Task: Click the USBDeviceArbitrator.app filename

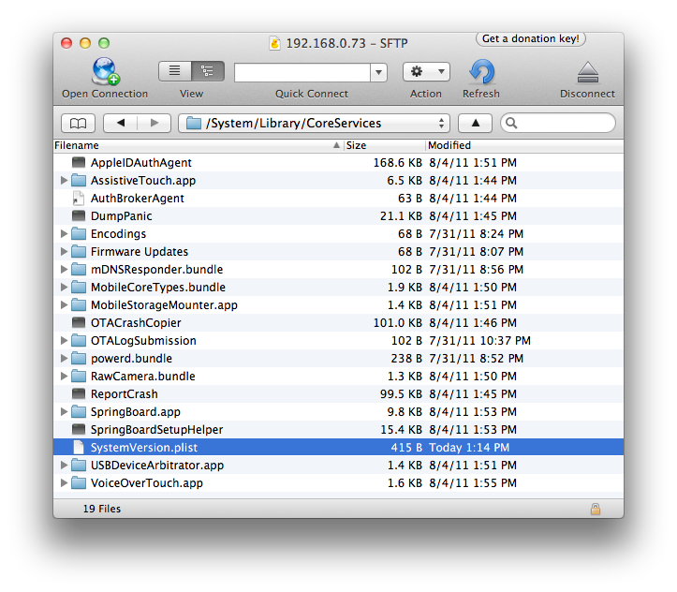Action: 157,466
